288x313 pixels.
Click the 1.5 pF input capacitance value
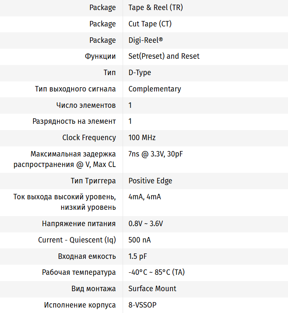[137, 256]
